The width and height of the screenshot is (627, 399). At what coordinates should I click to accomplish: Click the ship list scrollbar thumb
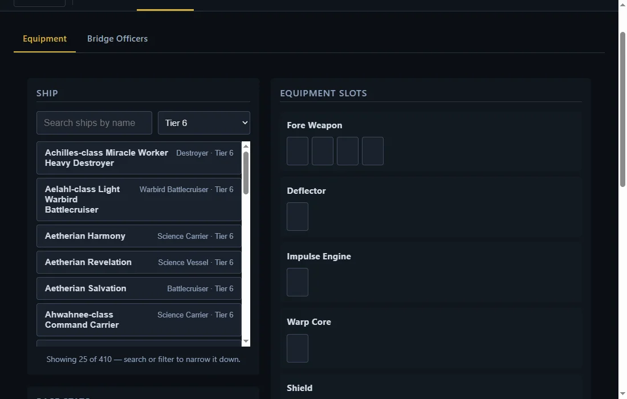click(x=246, y=173)
